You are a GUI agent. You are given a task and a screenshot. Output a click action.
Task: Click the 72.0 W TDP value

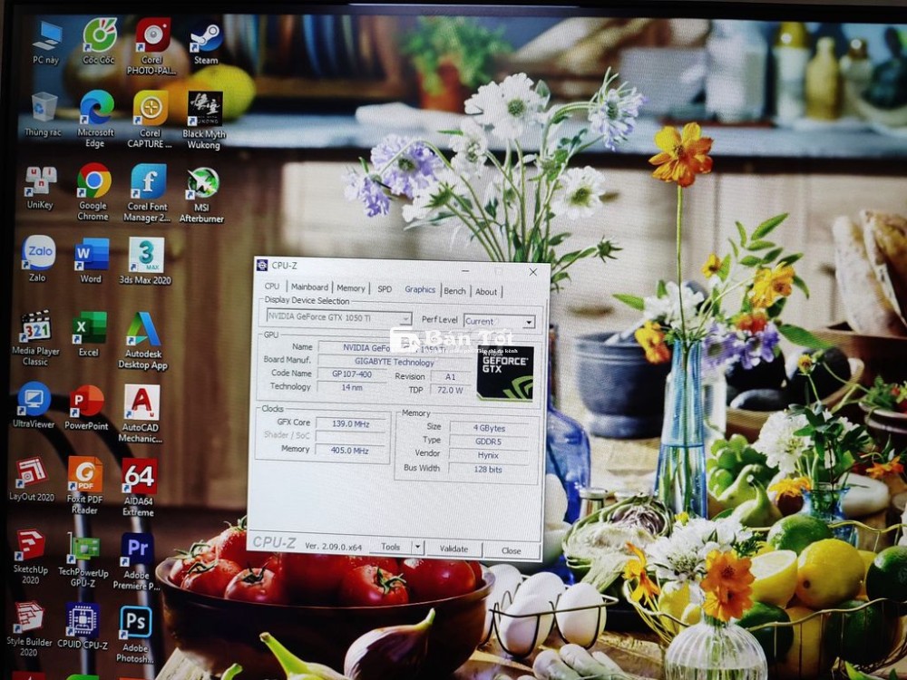point(451,390)
